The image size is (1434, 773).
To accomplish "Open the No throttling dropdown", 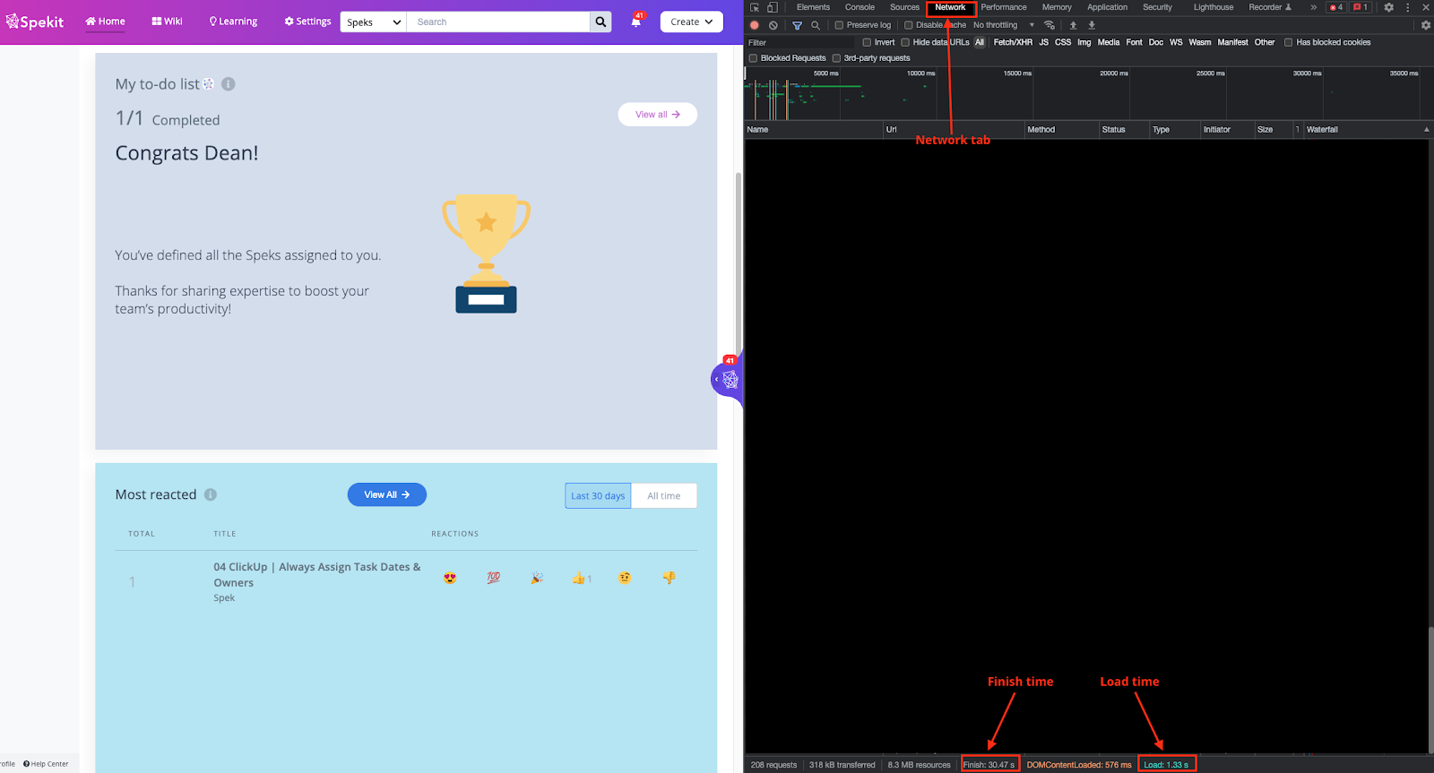I will (x=1003, y=25).
